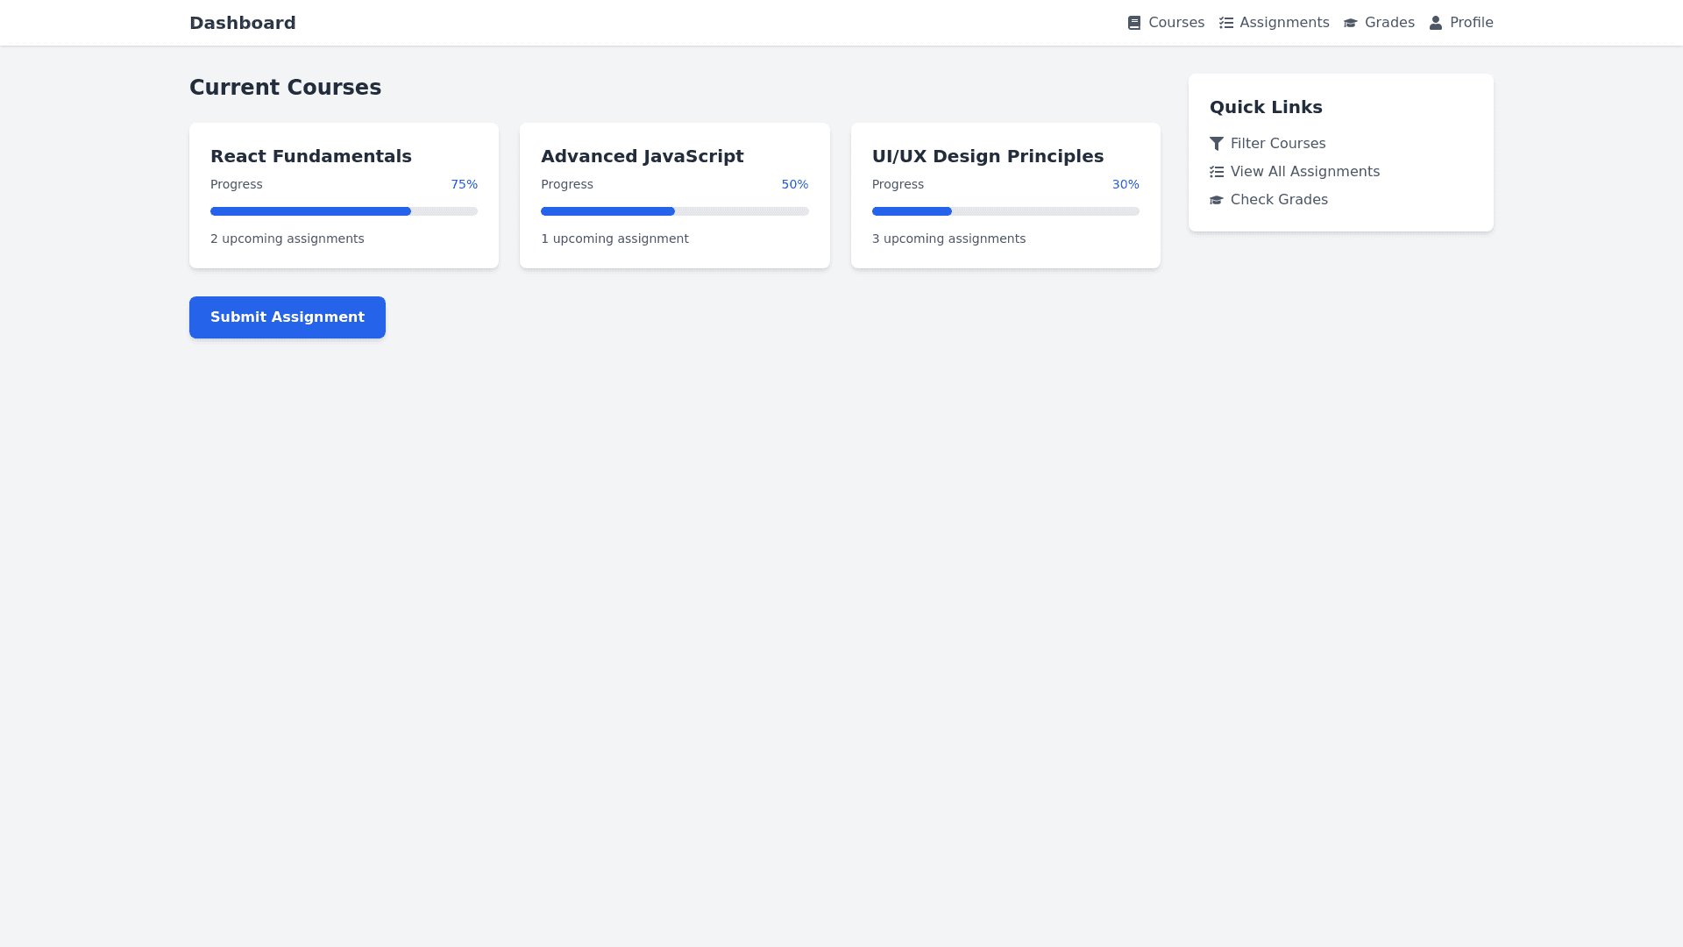1683x947 pixels.
Task: Click the Advanced JavaScript progress bar
Action: pyautogui.click(x=674, y=211)
